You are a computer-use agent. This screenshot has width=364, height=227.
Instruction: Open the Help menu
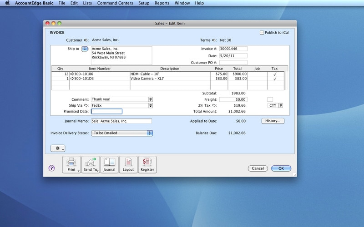[199, 3]
